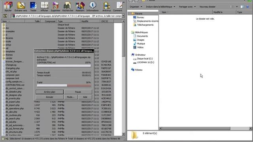Select db_export.php in archive list
Image resolution: width=253 pixels, height=142 pixels.
click(13, 102)
